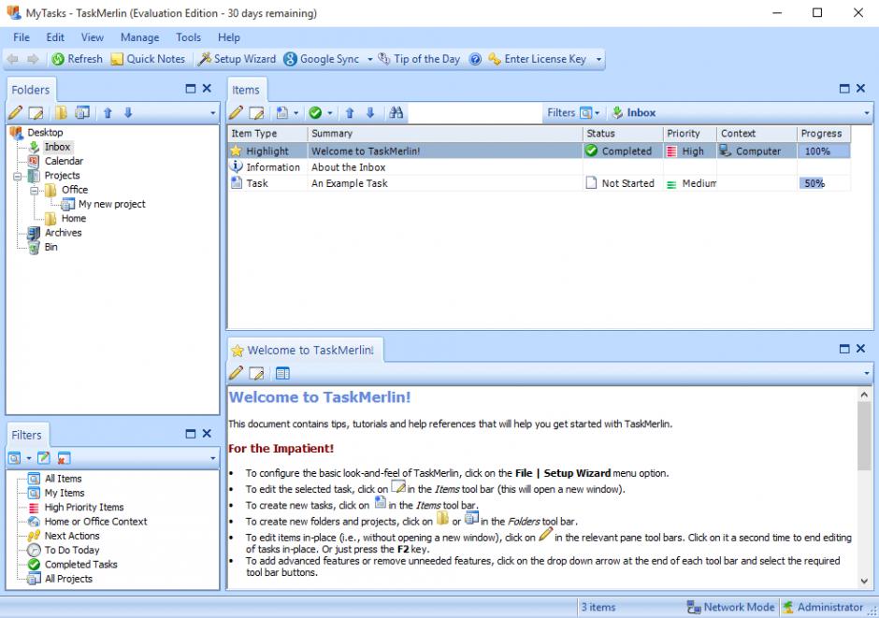Select Calendar in the folder tree

pos(64,161)
